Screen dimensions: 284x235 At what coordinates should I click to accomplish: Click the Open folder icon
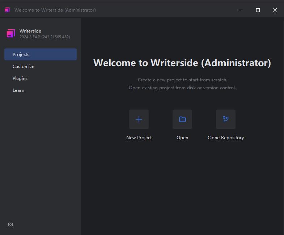[x=182, y=119]
